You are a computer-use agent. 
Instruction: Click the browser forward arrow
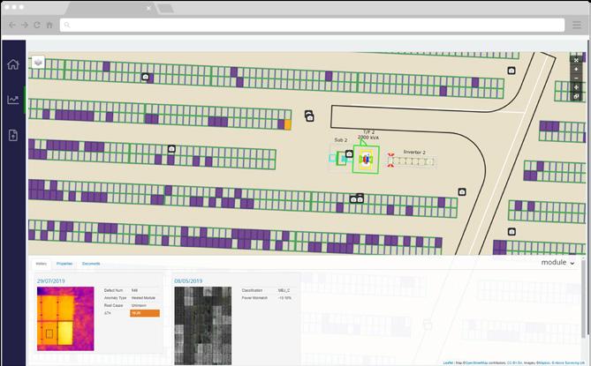pyautogui.click(x=25, y=25)
